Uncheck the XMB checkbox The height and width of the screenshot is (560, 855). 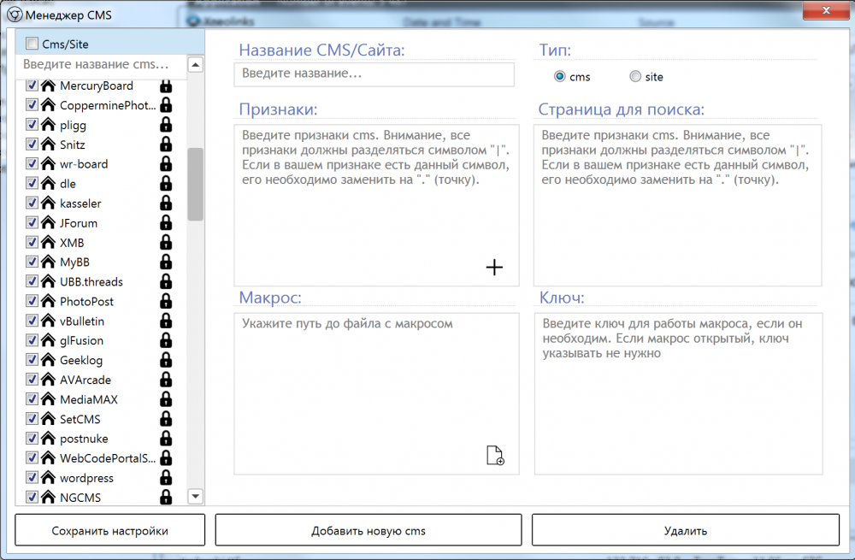point(32,242)
